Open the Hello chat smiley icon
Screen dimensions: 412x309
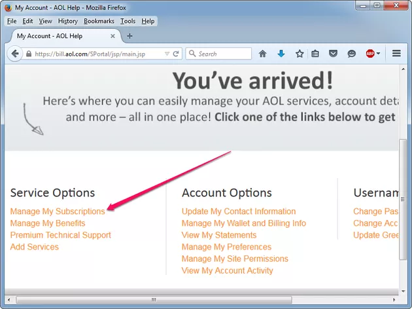(x=351, y=54)
